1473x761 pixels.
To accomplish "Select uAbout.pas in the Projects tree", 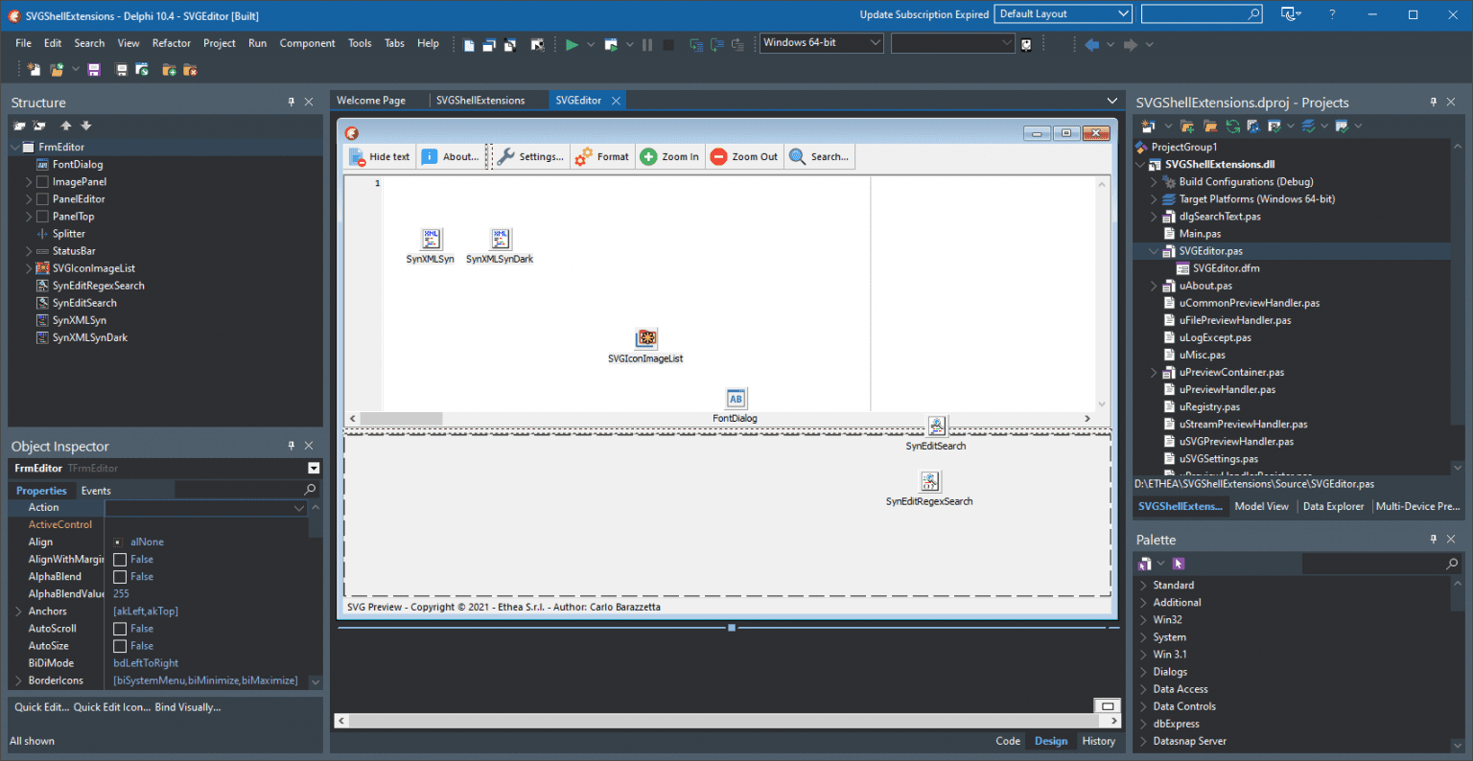I will (1205, 286).
